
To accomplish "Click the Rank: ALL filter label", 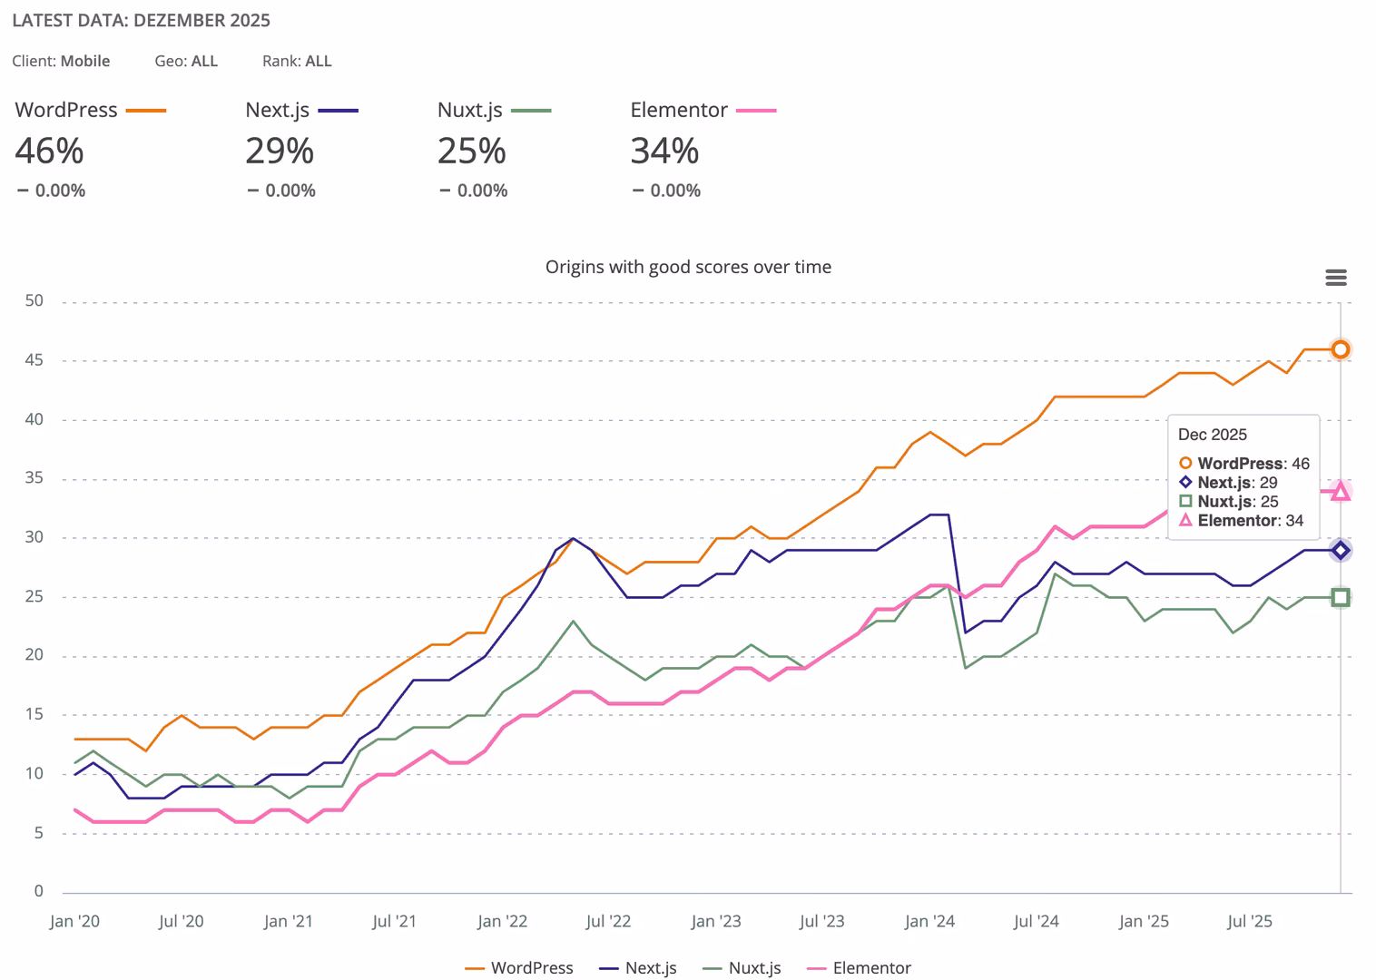I will (297, 61).
